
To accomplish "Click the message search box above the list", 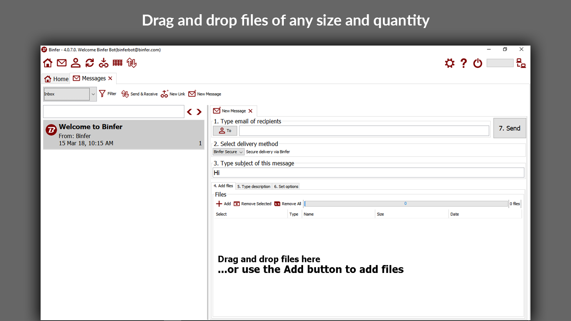I will [x=114, y=112].
